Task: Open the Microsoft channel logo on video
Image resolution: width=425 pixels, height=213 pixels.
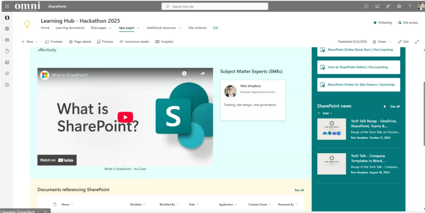Action: pyautogui.click(x=45, y=75)
